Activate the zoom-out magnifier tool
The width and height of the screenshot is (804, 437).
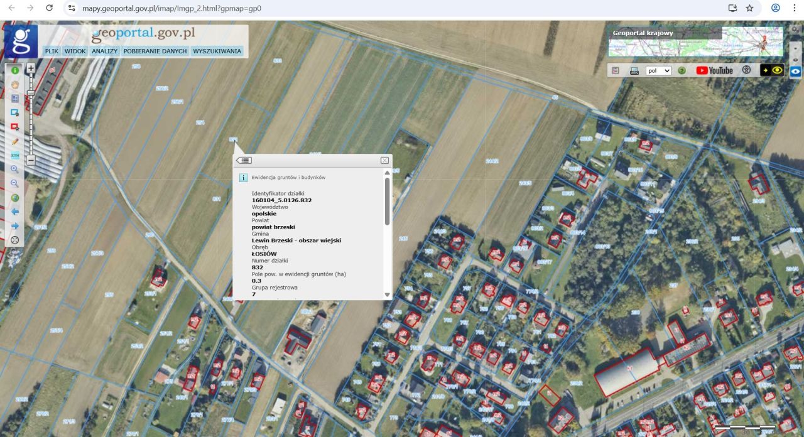click(x=14, y=183)
